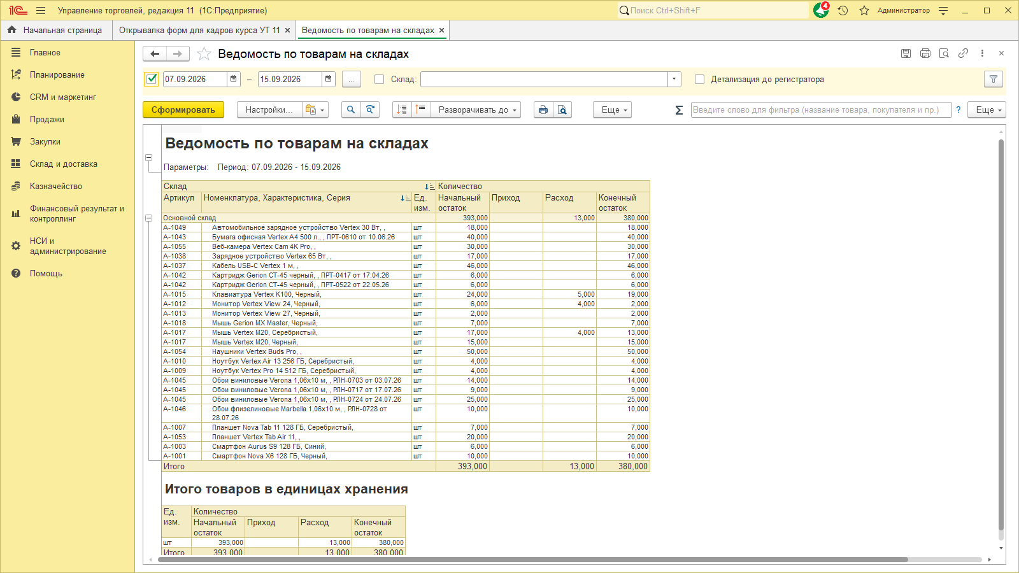Open the history clock icon

[843, 10]
